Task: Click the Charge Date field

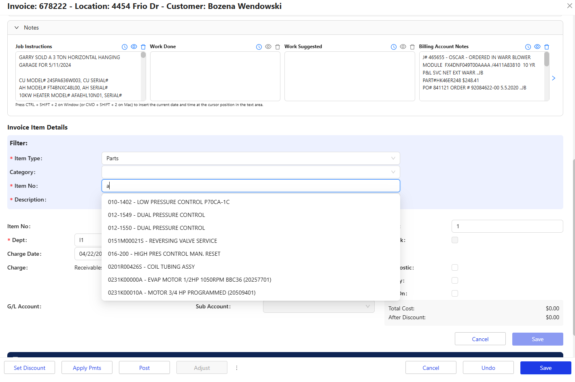Action: point(88,254)
